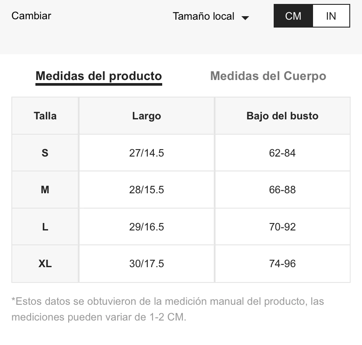Select the size XL row label

point(45,264)
